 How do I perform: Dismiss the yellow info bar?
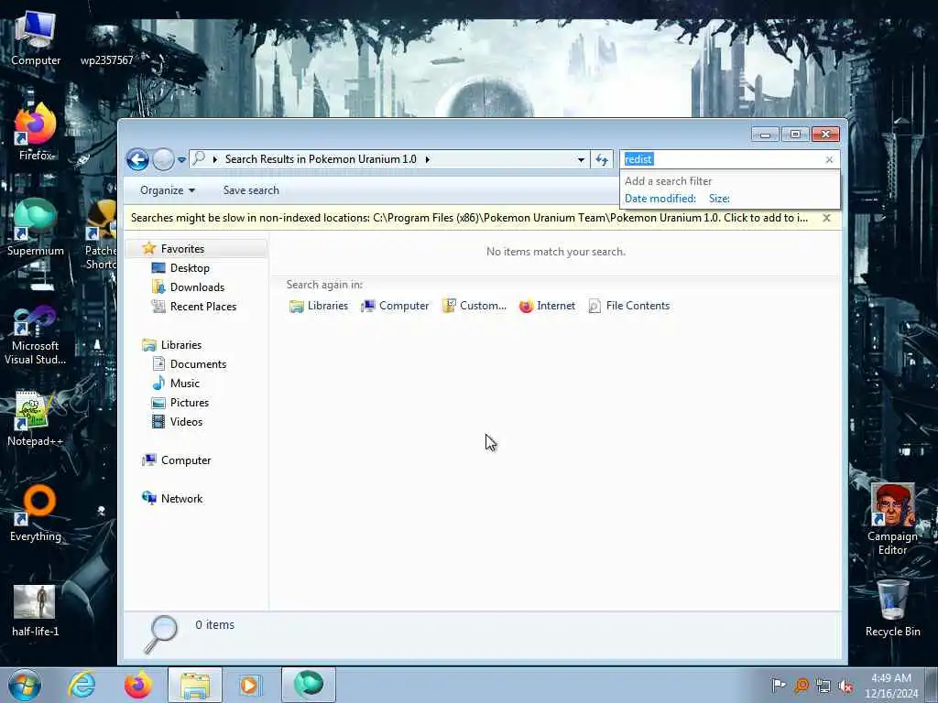(x=827, y=218)
